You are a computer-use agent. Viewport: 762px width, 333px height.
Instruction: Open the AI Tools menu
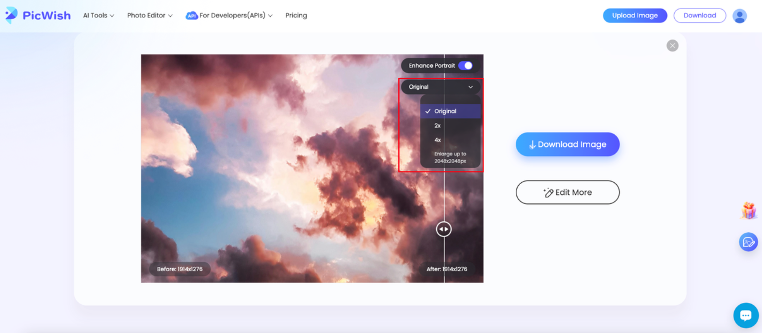pyautogui.click(x=98, y=15)
